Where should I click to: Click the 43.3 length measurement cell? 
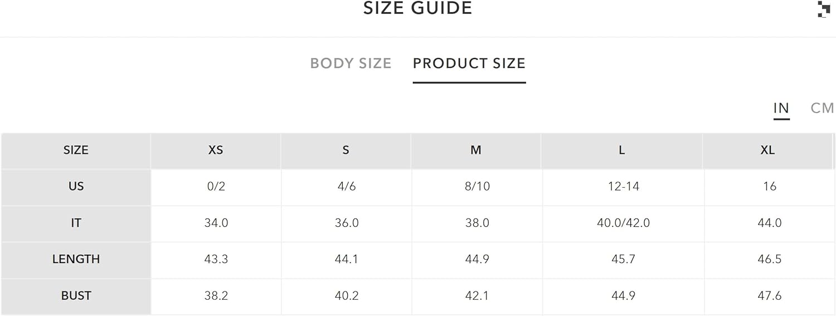tap(216, 259)
